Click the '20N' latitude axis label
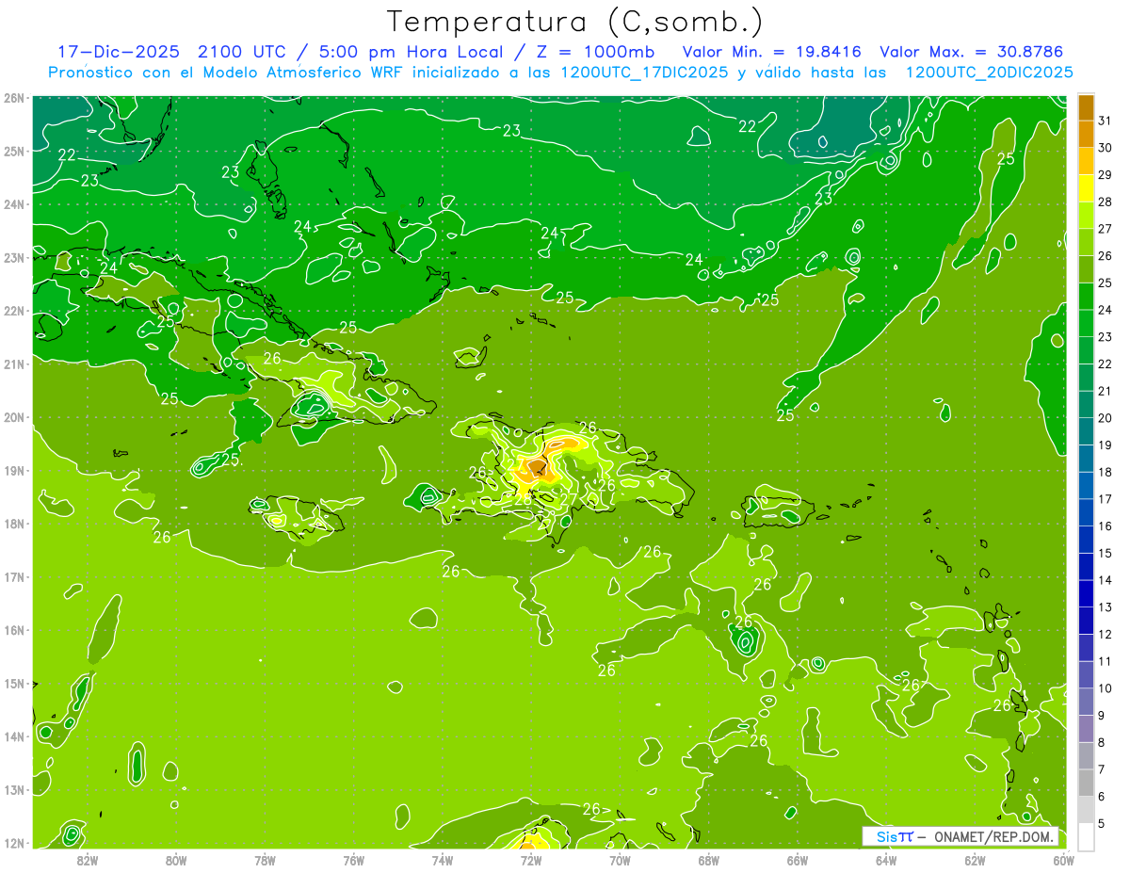 (15, 417)
